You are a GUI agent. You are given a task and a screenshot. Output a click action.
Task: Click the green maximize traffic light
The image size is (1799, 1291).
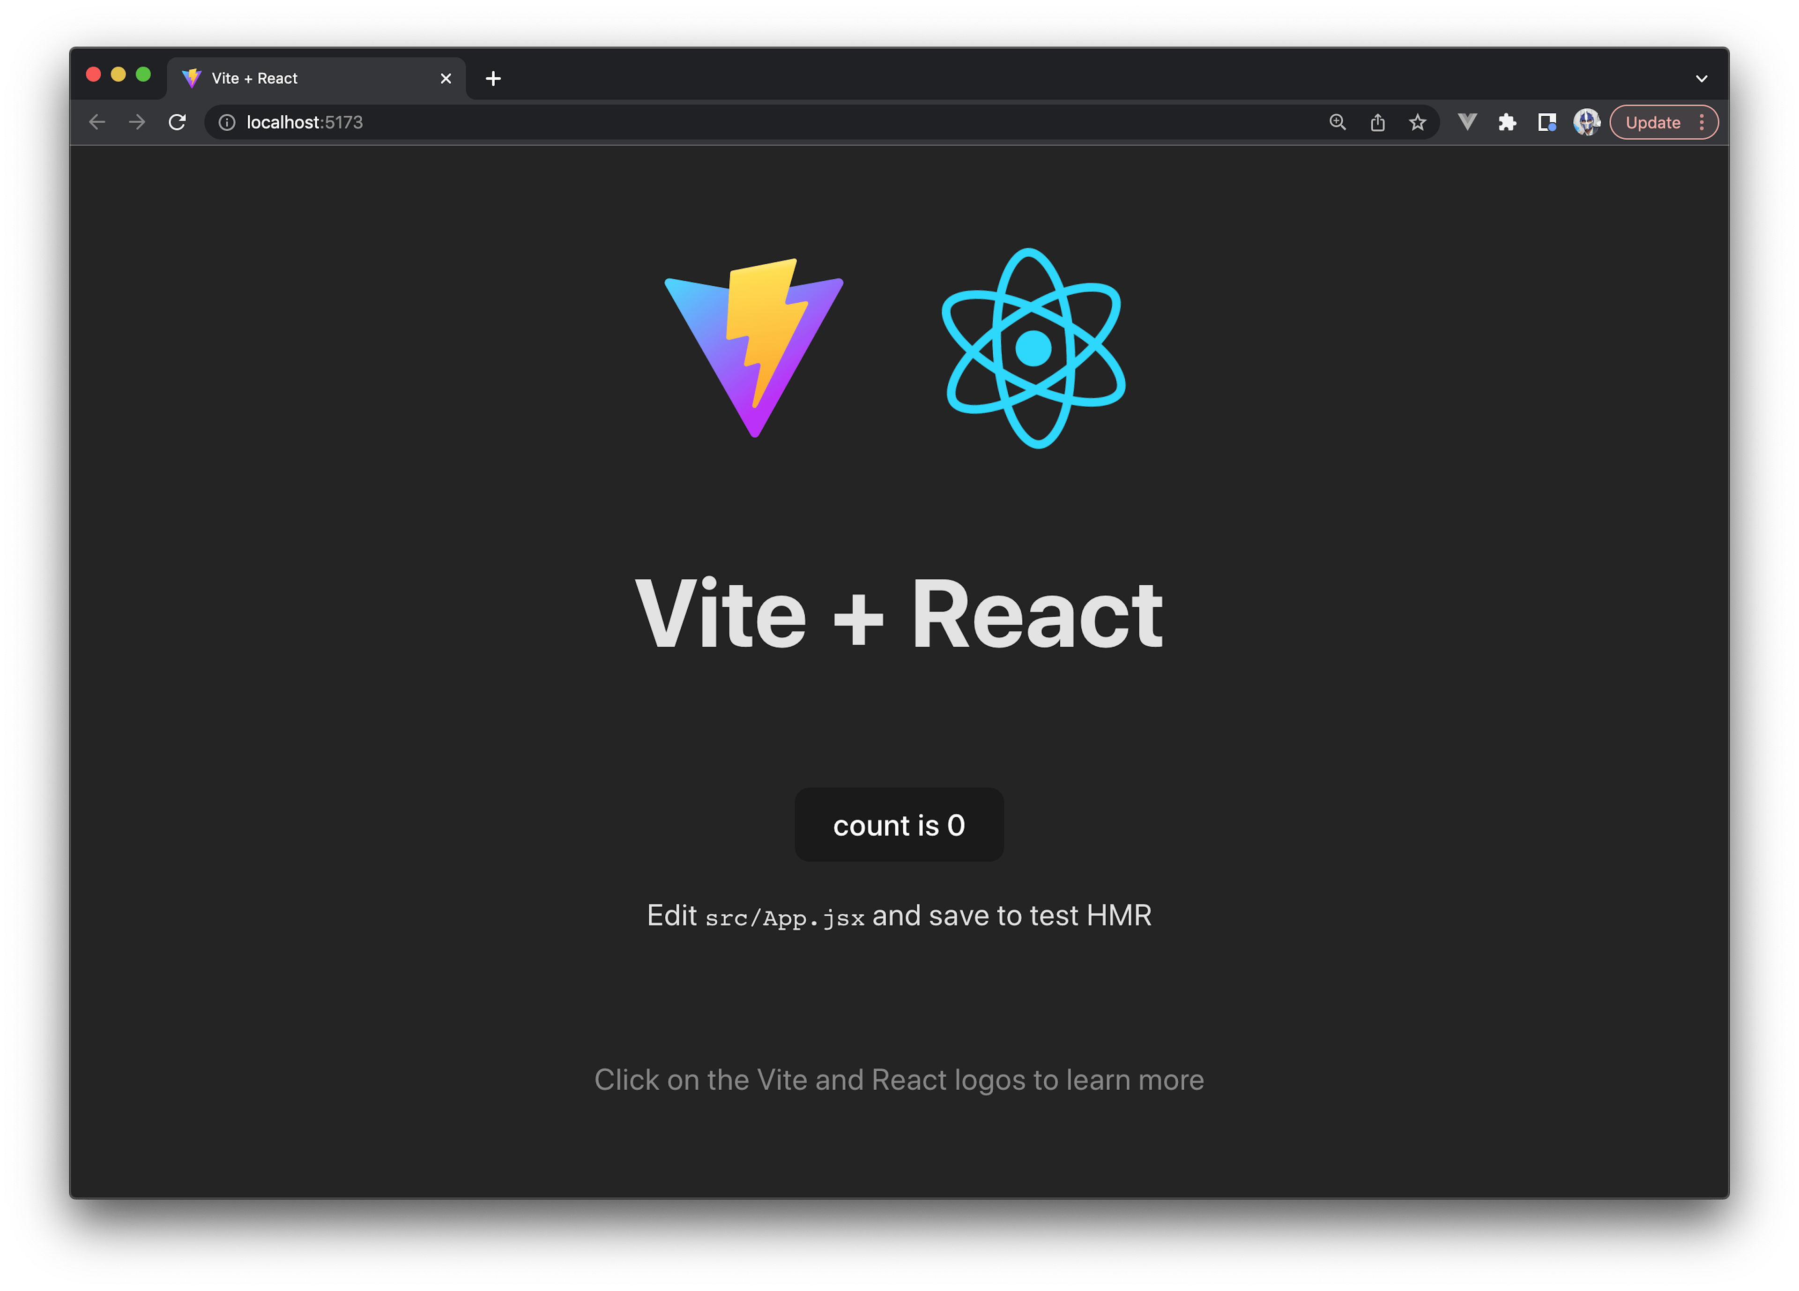point(143,74)
